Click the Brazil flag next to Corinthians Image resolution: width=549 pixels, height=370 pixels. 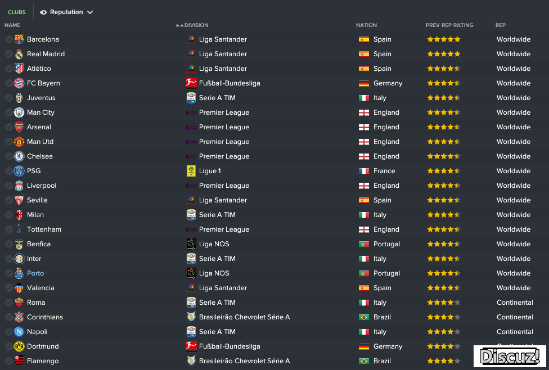(364, 317)
